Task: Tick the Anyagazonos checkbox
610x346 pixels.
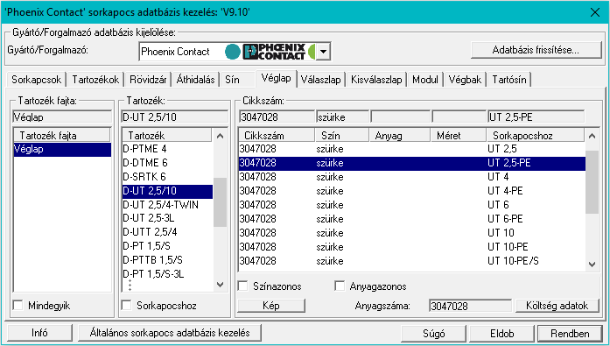Action: (340, 286)
